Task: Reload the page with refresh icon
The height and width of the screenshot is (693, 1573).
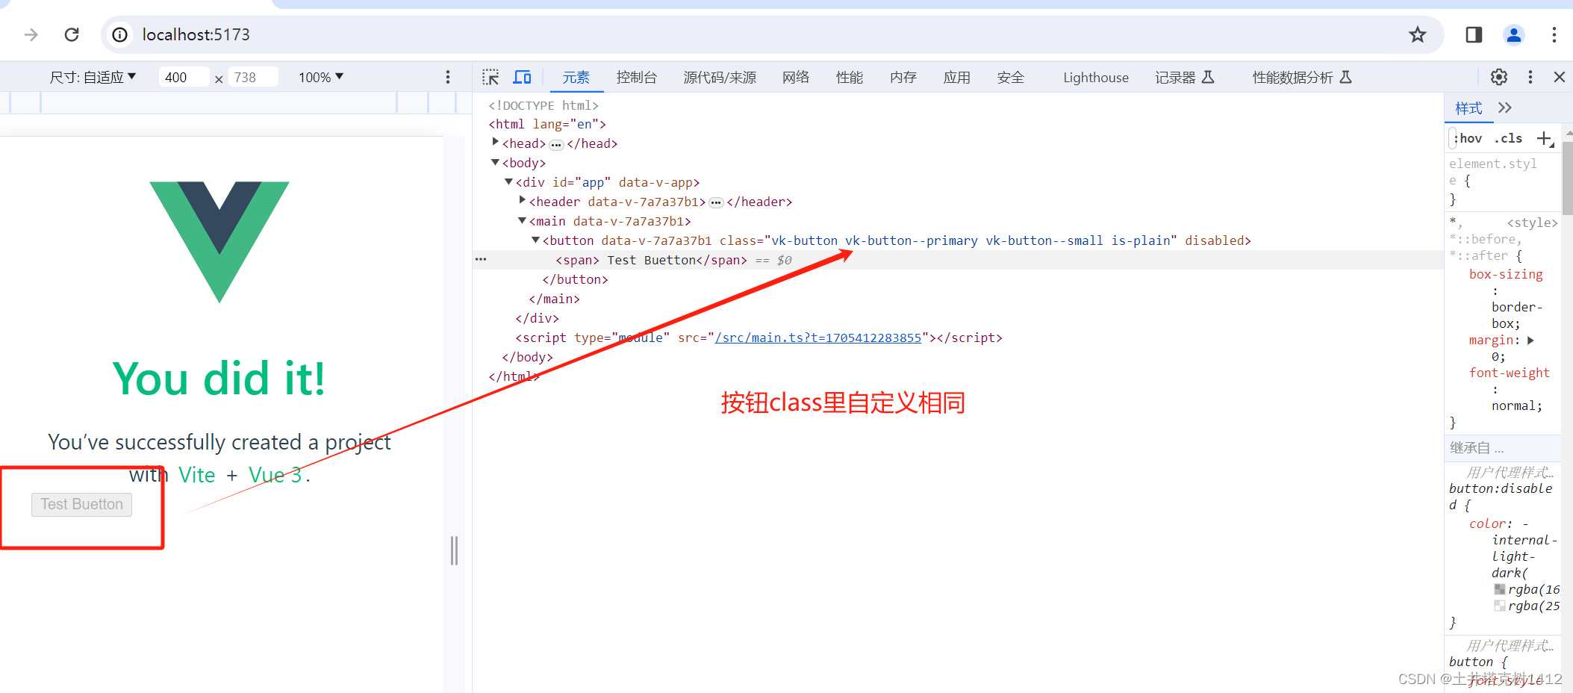Action: (72, 34)
